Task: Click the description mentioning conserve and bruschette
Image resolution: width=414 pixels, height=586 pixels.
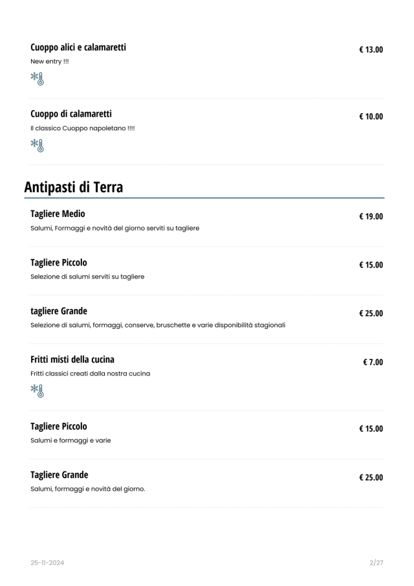Action: coord(158,325)
